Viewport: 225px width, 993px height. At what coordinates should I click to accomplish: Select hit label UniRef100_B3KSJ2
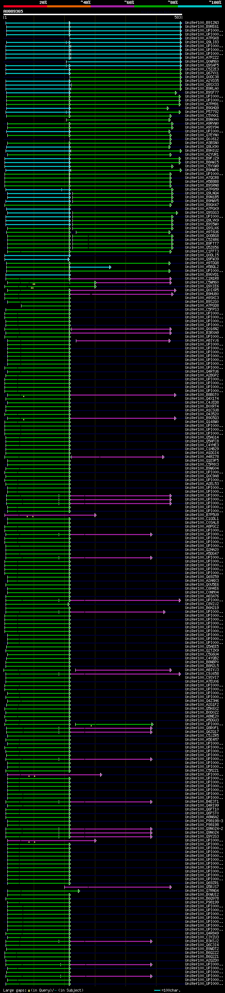coord(202,941)
